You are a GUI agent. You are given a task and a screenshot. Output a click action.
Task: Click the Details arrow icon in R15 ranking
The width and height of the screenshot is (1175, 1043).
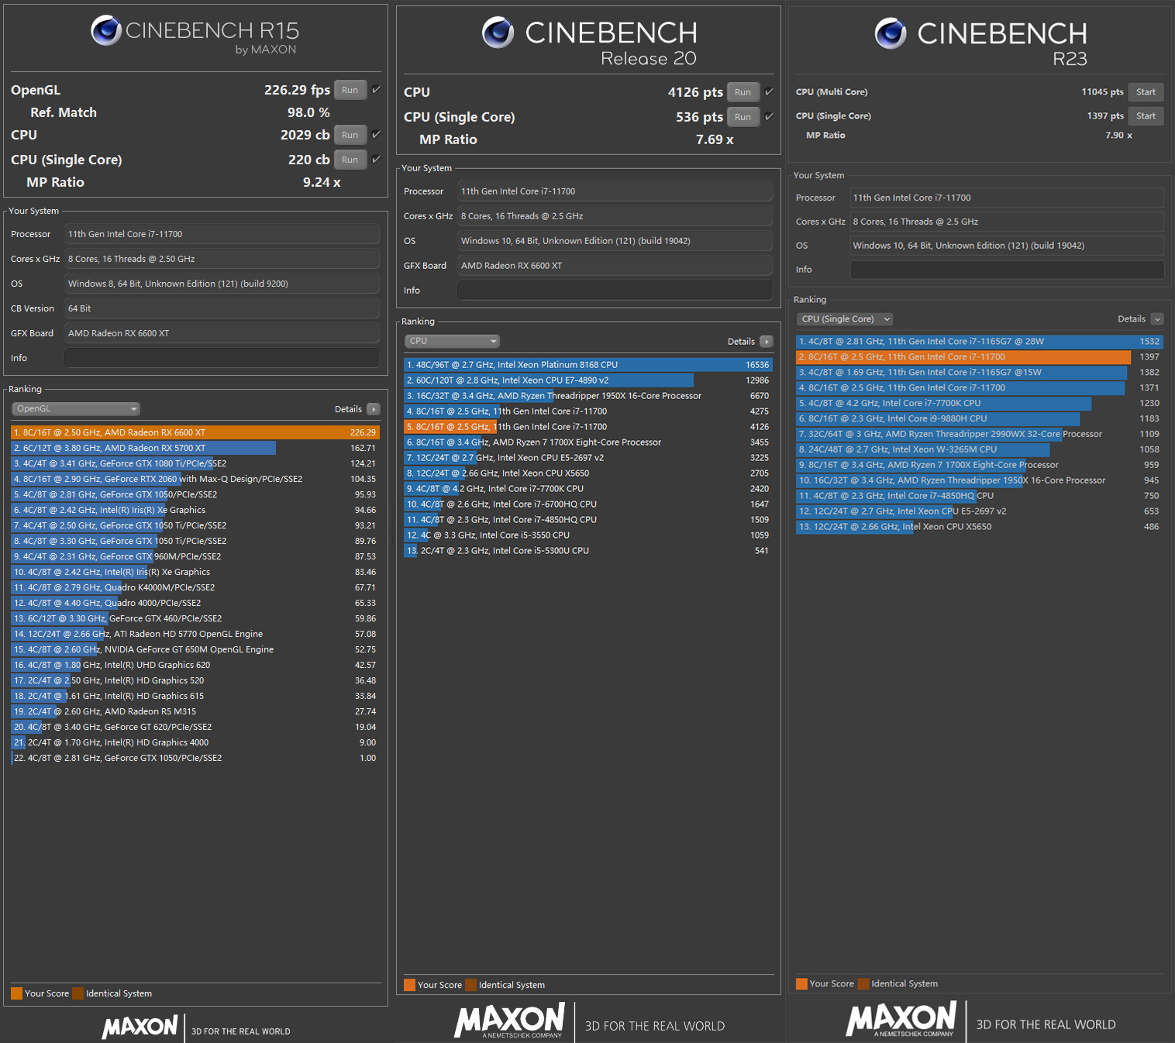click(x=374, y=409)
